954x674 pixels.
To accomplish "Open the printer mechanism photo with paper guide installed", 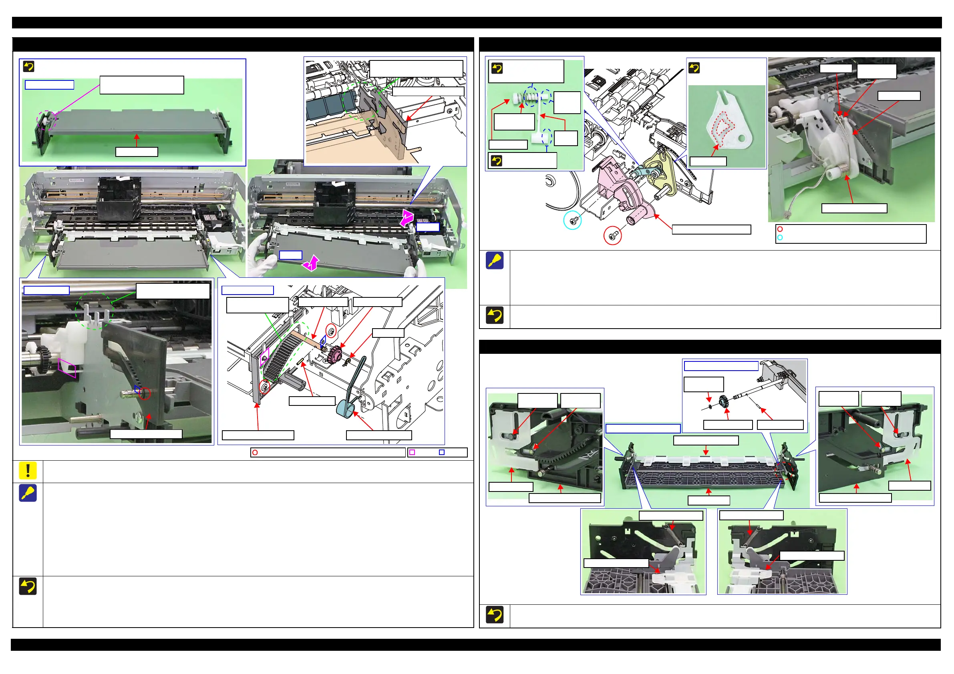I will tap(133, 222).
